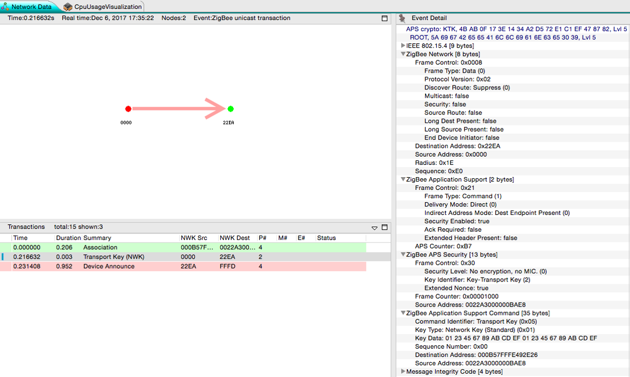
Task: Click the NWK Dest column header
Action: pos(234,238)
